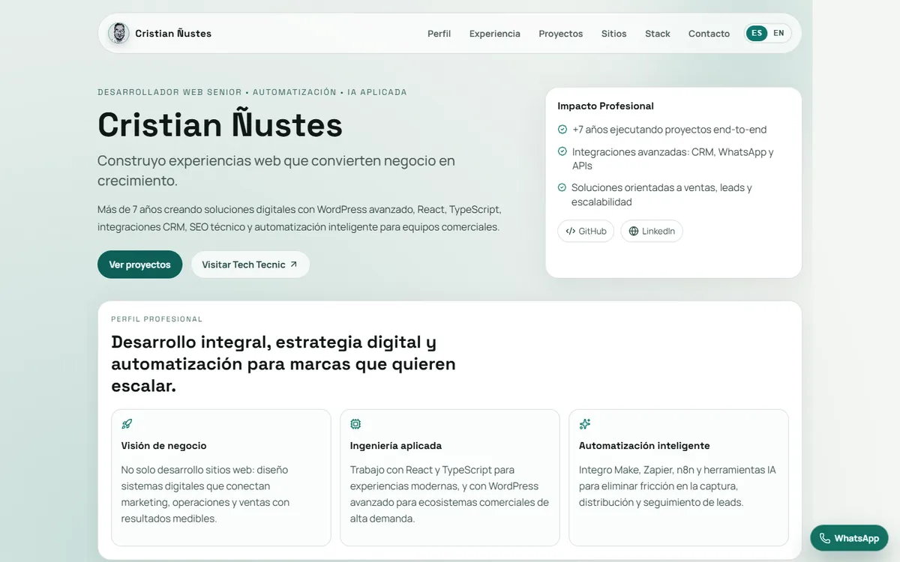
Task: Click the check icon beside Soluciones orientadas
Action: pos(562,187)
